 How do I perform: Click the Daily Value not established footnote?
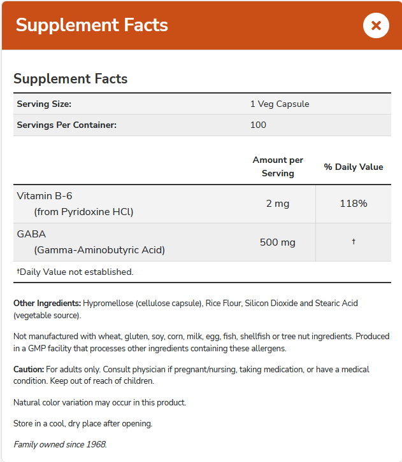[75, 272]
